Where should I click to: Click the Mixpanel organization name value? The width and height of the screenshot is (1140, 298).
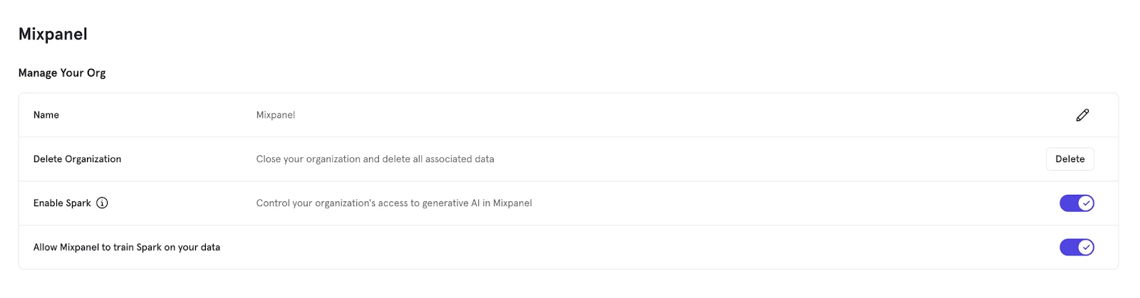click(276, 115)
